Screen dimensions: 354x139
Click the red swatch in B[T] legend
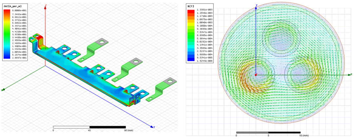click(x=191, y=11)
